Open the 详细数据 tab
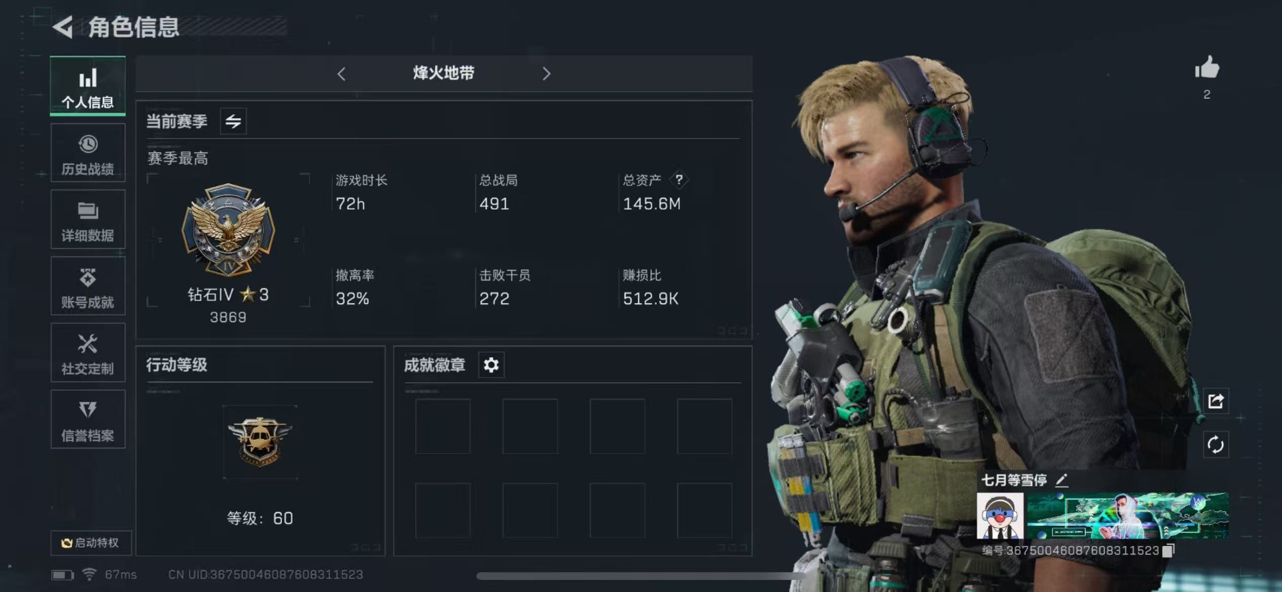This screenshot has height=592, width=1282. pyautogui.click(x=88, y=220)
